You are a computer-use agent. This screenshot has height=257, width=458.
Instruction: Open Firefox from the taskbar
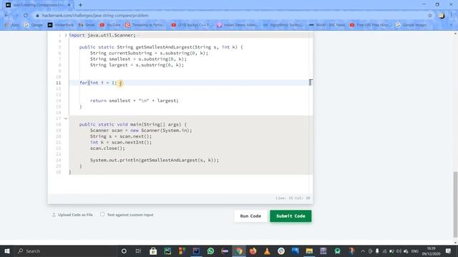(253, 251)
